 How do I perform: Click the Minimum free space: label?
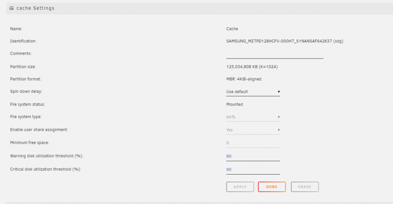click(x=29, y=143)
